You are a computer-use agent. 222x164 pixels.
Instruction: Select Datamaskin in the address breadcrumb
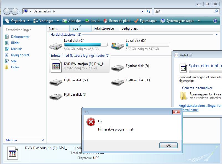click(42, 11)
